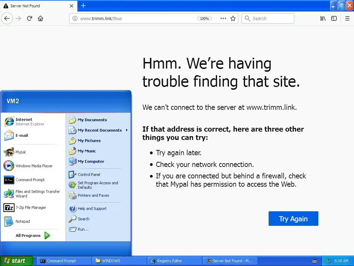
Task: Launch Notepad from Start menu
Action: [x=33, y=221]
